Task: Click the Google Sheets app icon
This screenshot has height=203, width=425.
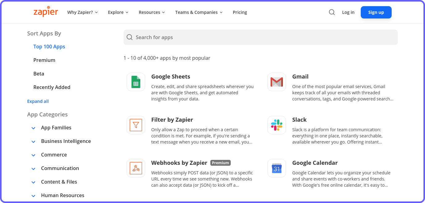Action: point(136,82)
